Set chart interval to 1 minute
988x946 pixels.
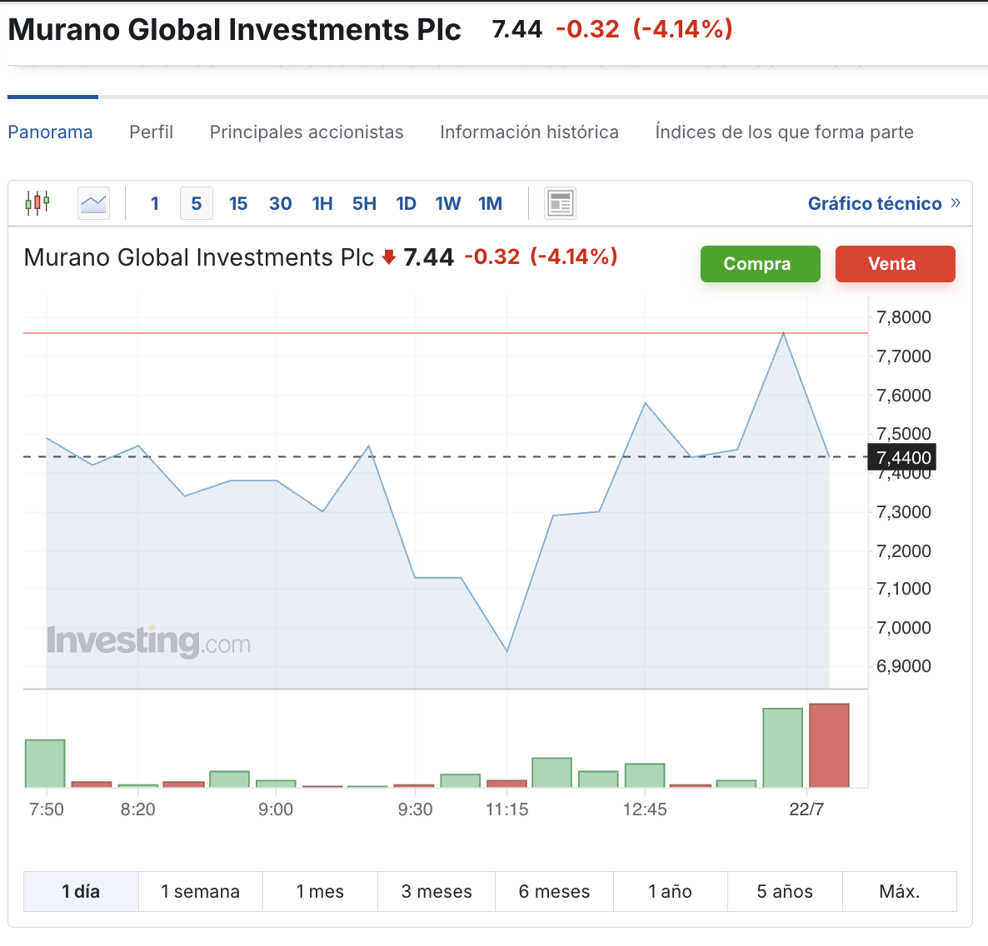click(x=155, y=203)
